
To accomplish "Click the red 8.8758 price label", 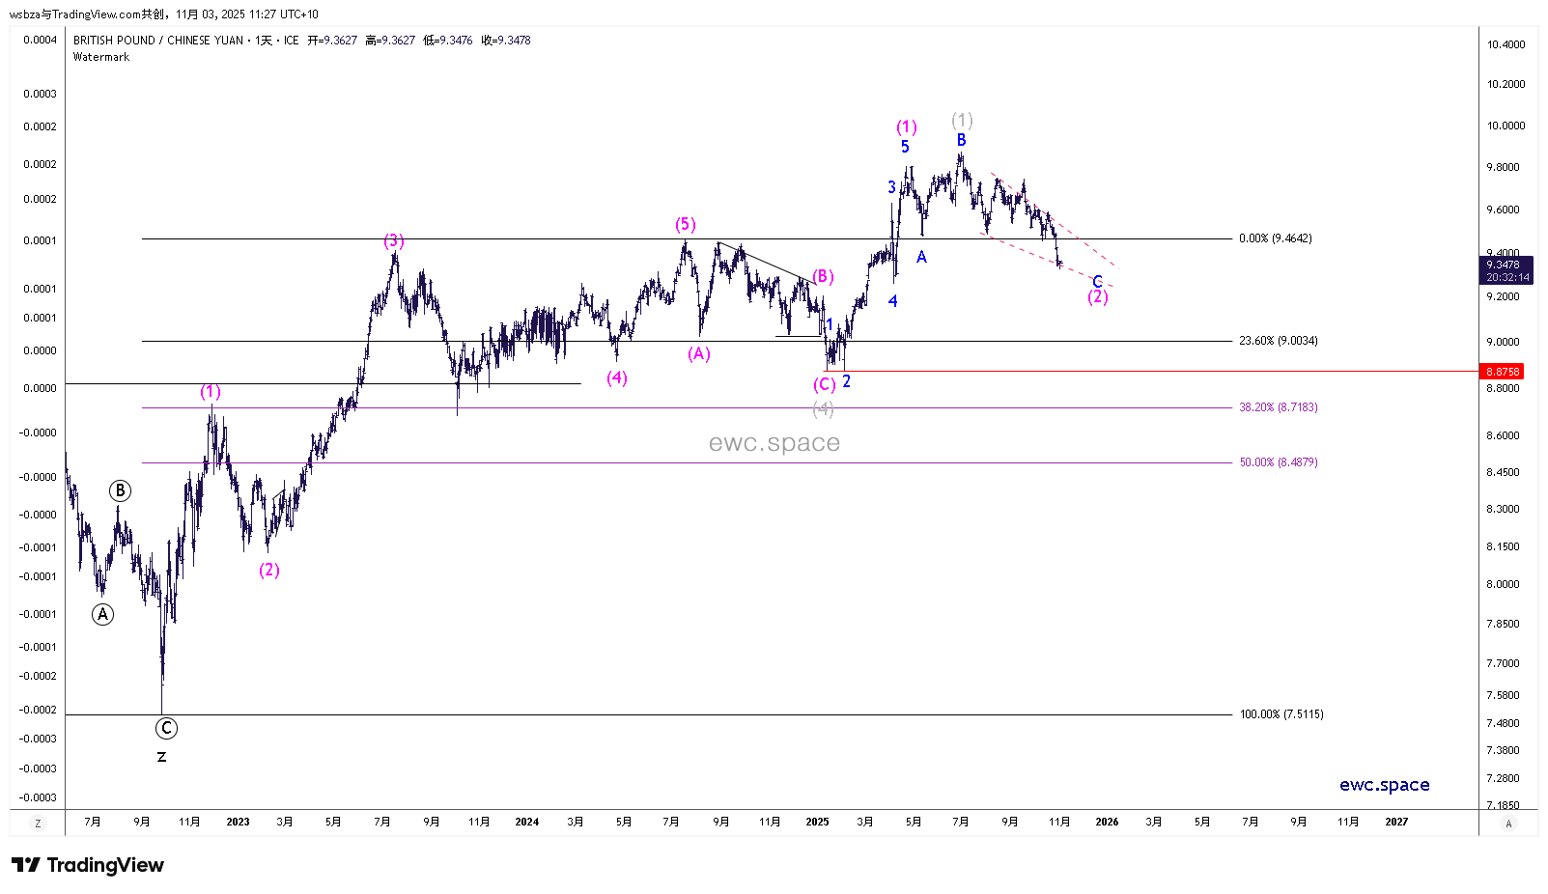I will coord(1502,372).
